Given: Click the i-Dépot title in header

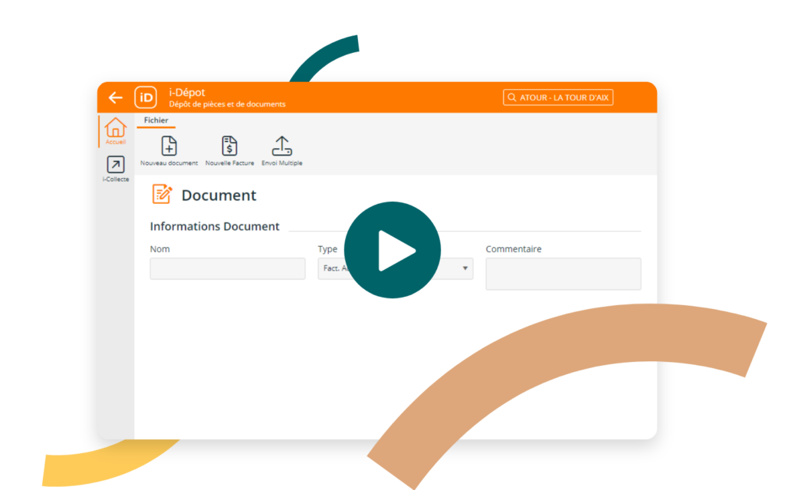Looking at the screenshot, I should (x=187, y=92).
